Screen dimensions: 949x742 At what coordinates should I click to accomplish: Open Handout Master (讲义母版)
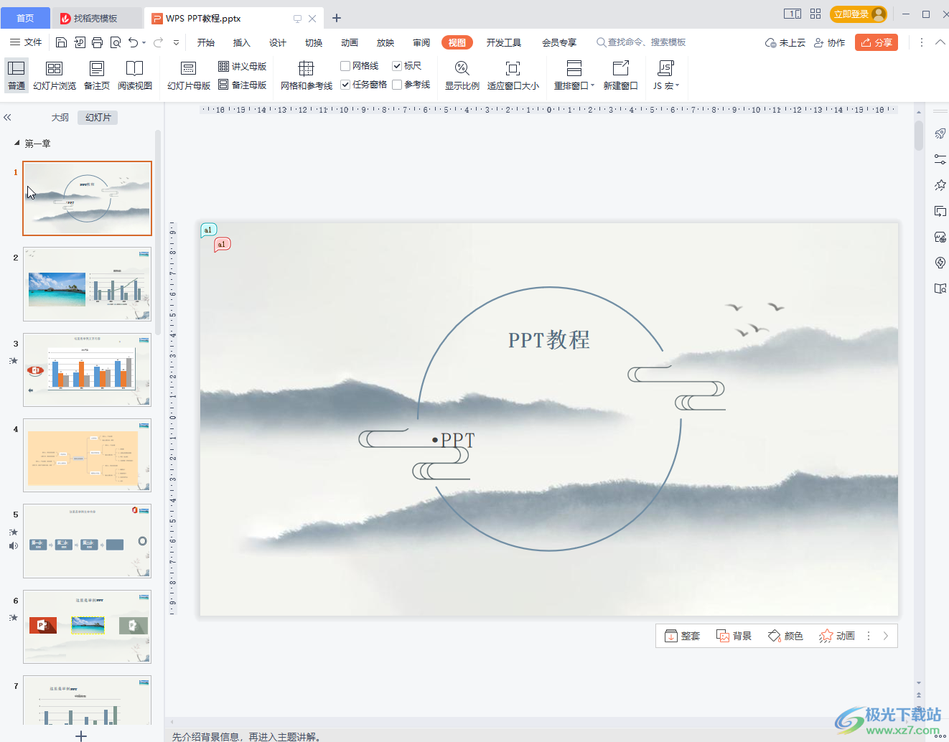coord(243,66)
